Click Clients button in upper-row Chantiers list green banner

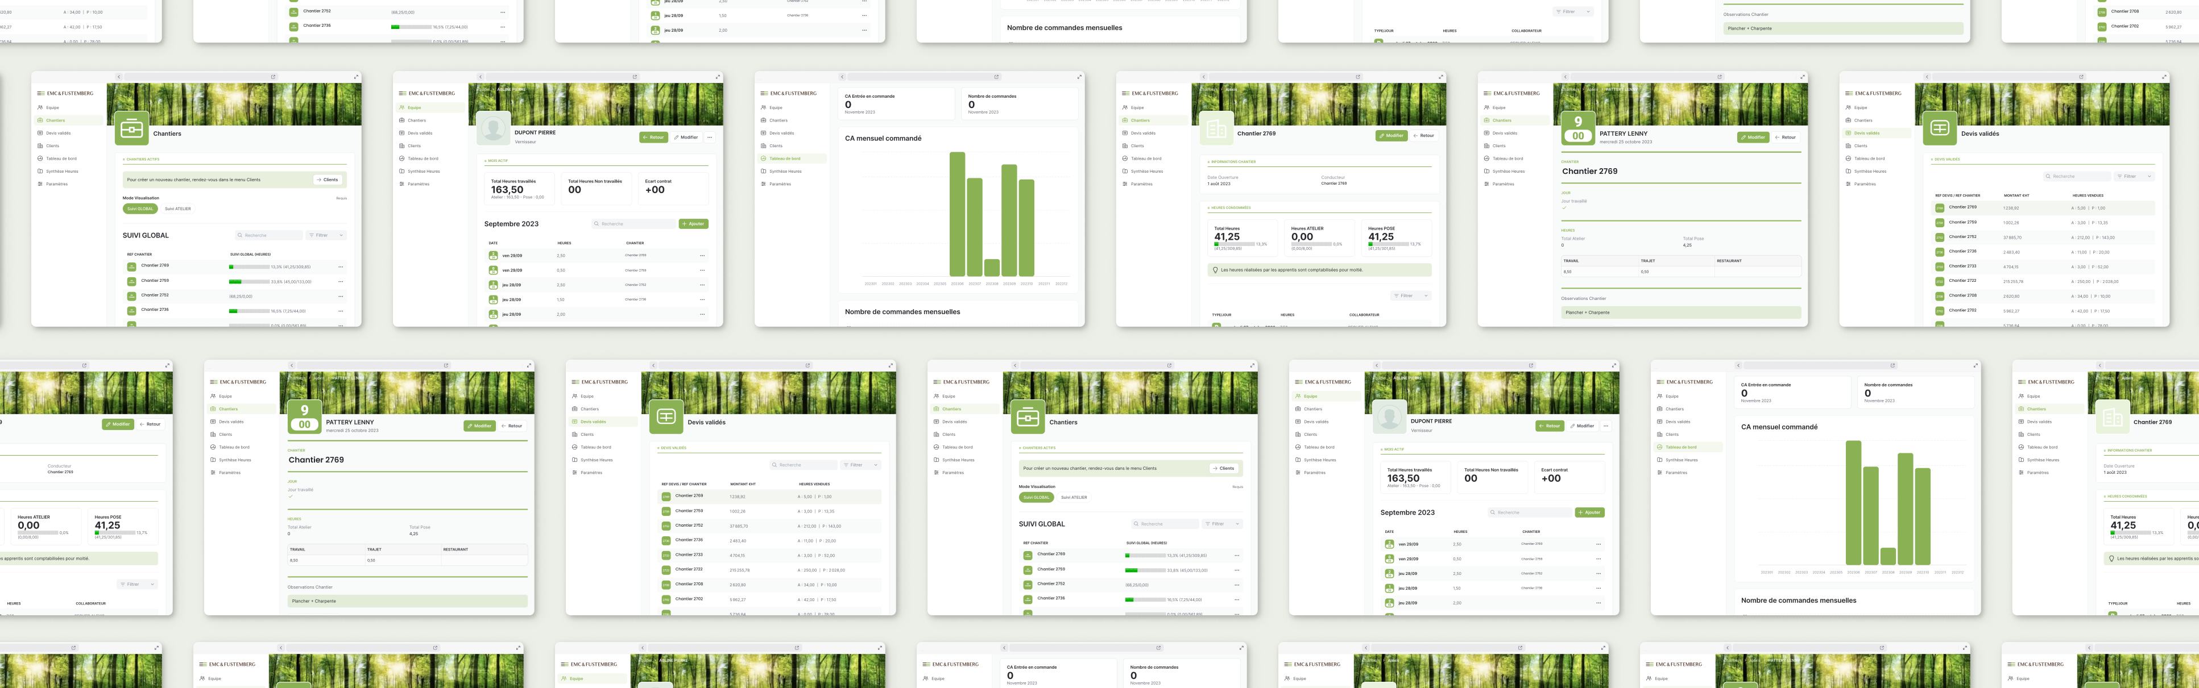[x=328, y=180]
